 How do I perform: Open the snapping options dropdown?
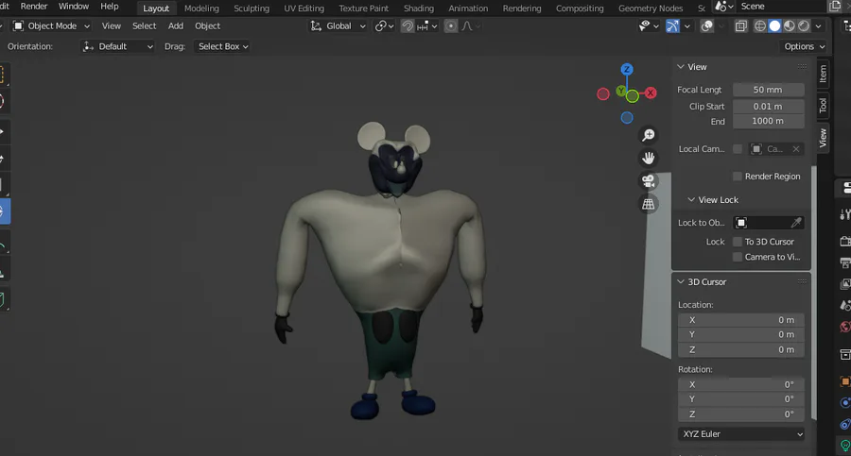pyautogui.click(x=426, y=26)
